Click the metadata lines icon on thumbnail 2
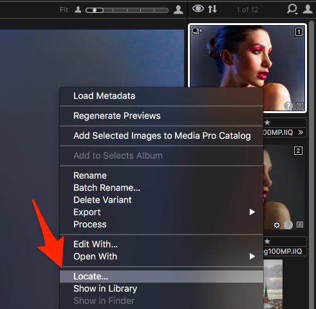Image resolution: width=316 pixels, height=309 pixels. tap(300, 225)
